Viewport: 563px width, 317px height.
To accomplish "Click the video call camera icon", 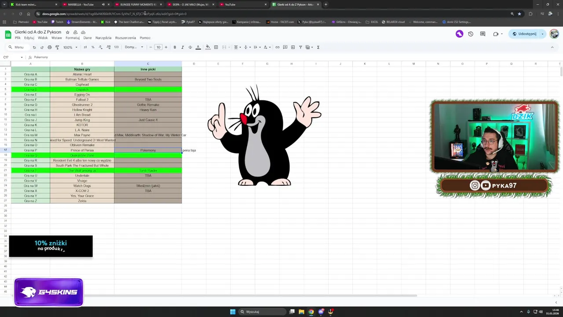I will click(496, 34).
